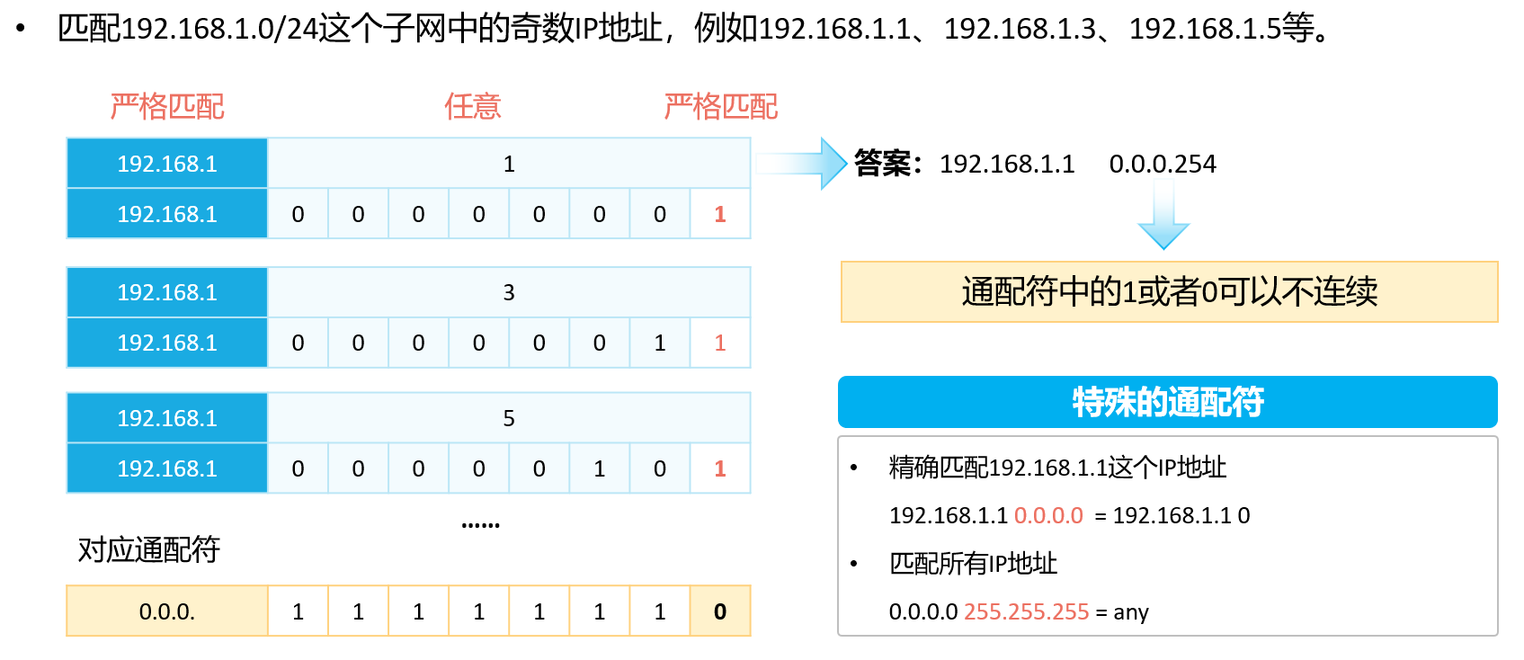Click the yellow 通配符中的1或者0可以不连续 box
Image resolution: width=1524 pixels, height=660 pixels.
point(1169,291)
